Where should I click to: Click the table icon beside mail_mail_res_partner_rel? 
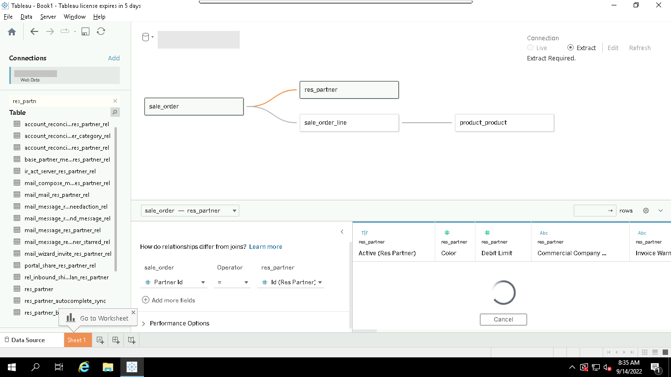[x=17, y=195]
